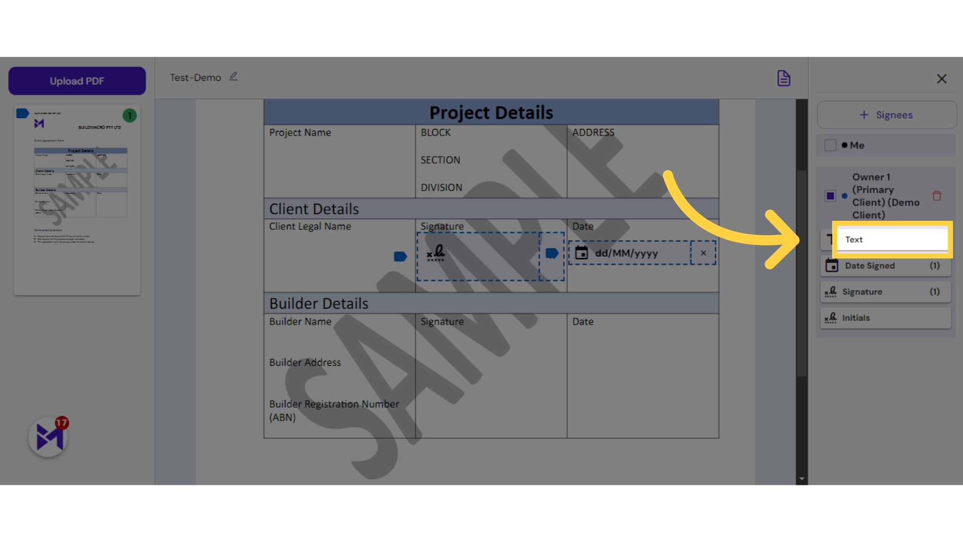Click the Text input field in sidebar
Screen dimensions: 963x542
[x=893, y=239]
